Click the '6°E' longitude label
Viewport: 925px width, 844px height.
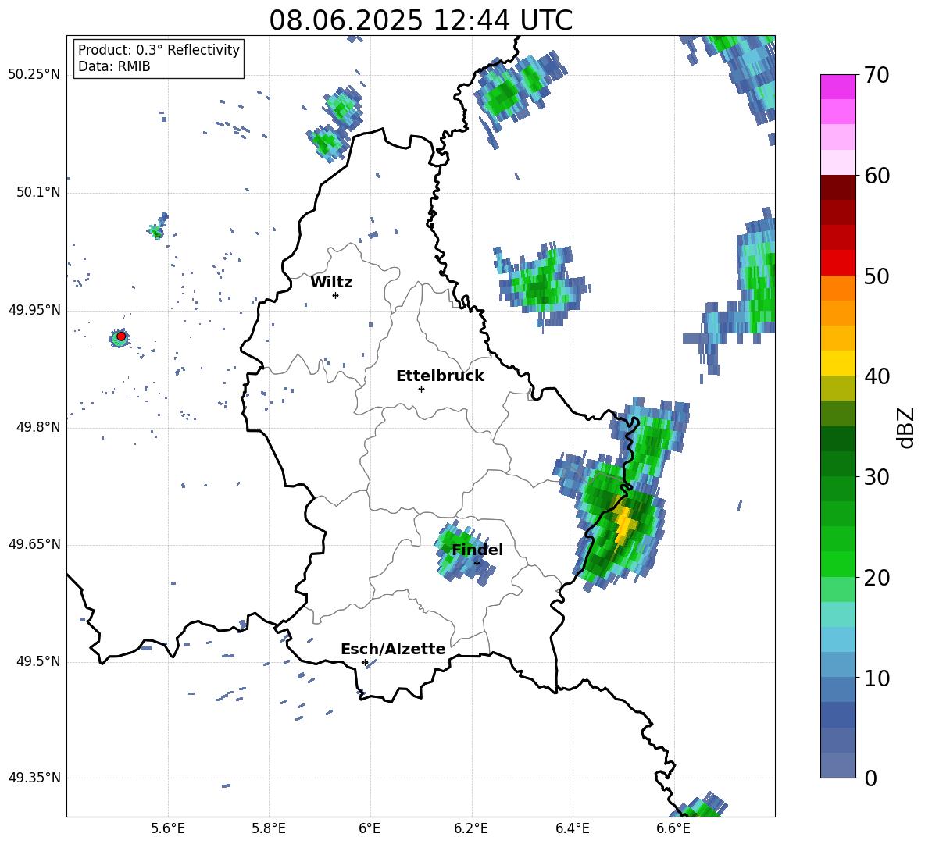pyautogui.click(x=370, y=828)
